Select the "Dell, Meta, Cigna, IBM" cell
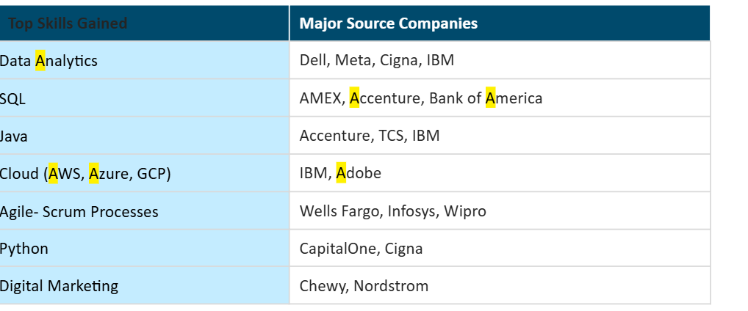748x311 pixels. click(x=377, y=60)
